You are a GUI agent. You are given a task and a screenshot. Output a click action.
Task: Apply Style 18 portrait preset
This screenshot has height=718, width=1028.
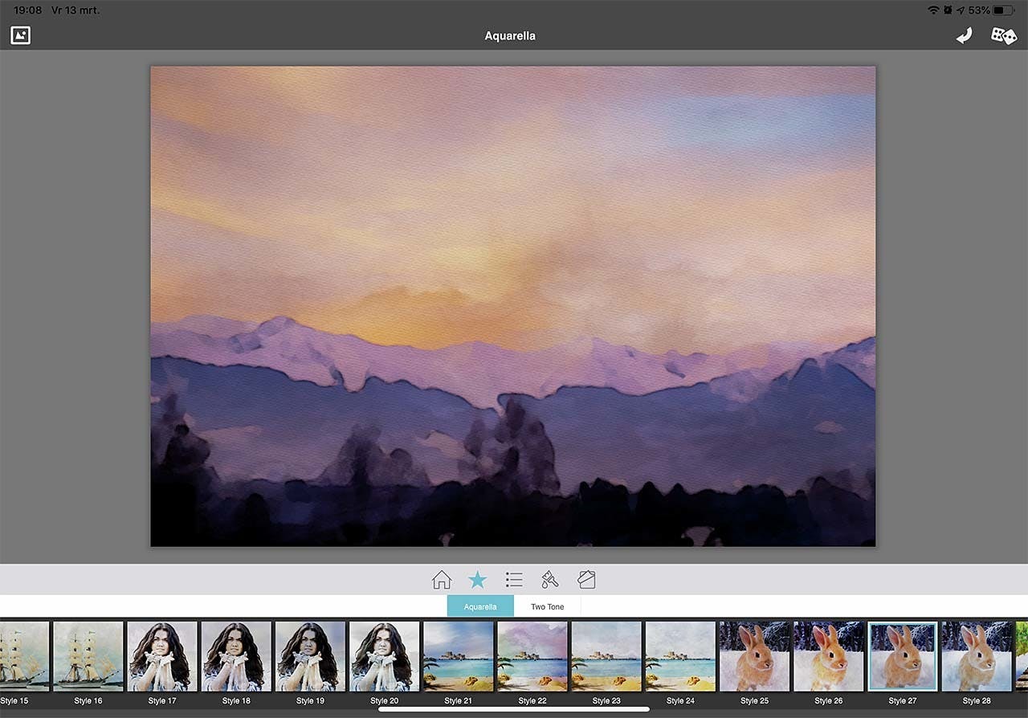[x=236, y=656]
